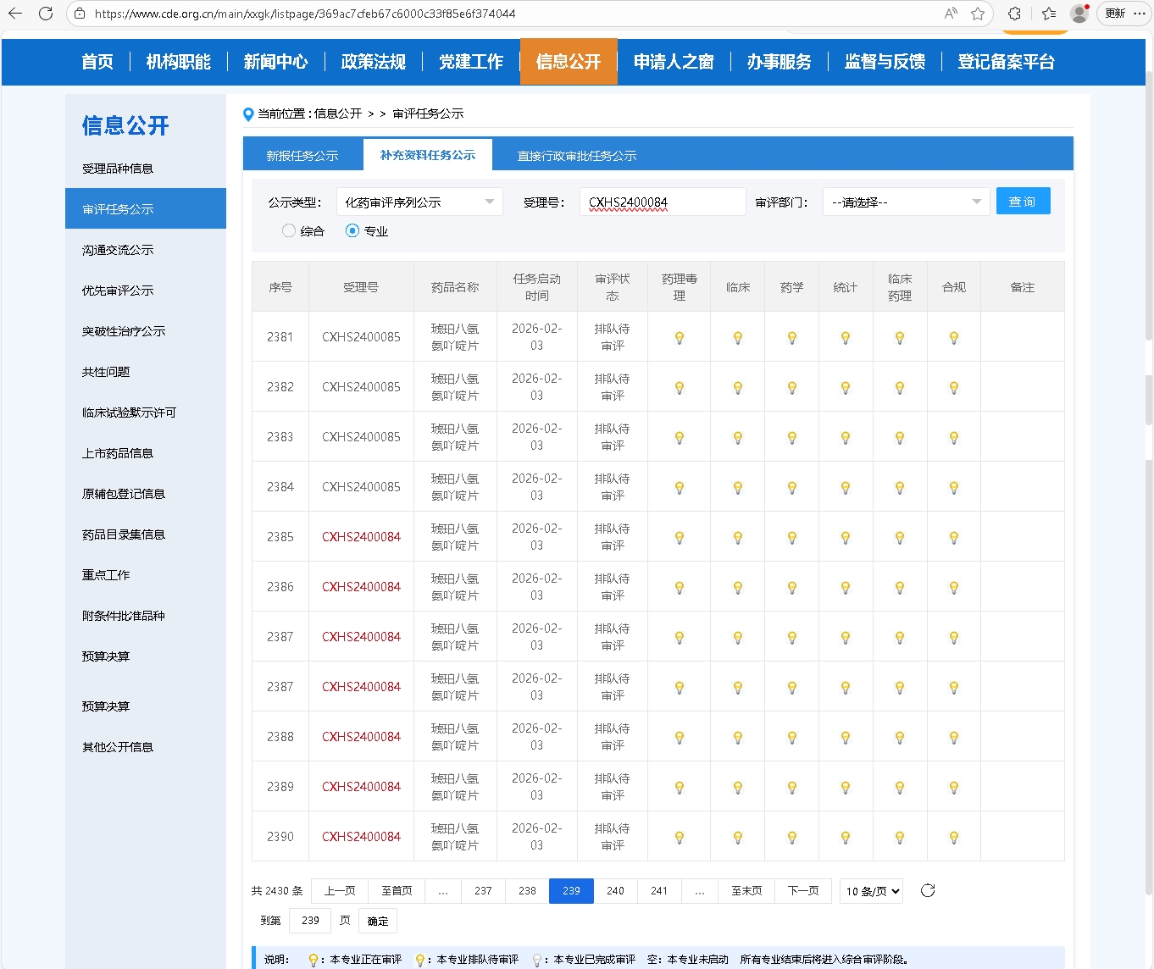Click the favorites star icon in address bar

coord(978,14)
